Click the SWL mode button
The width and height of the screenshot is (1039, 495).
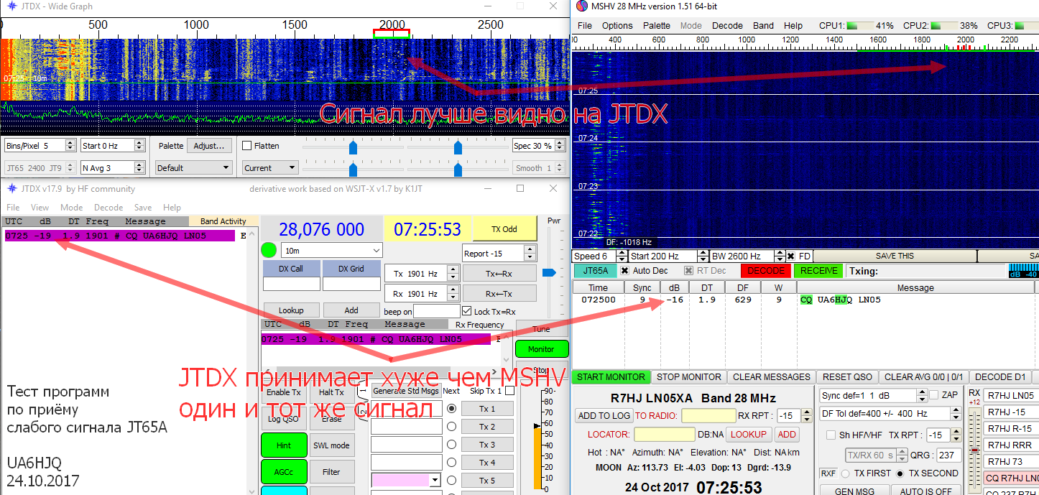click(x=331, y=445)
